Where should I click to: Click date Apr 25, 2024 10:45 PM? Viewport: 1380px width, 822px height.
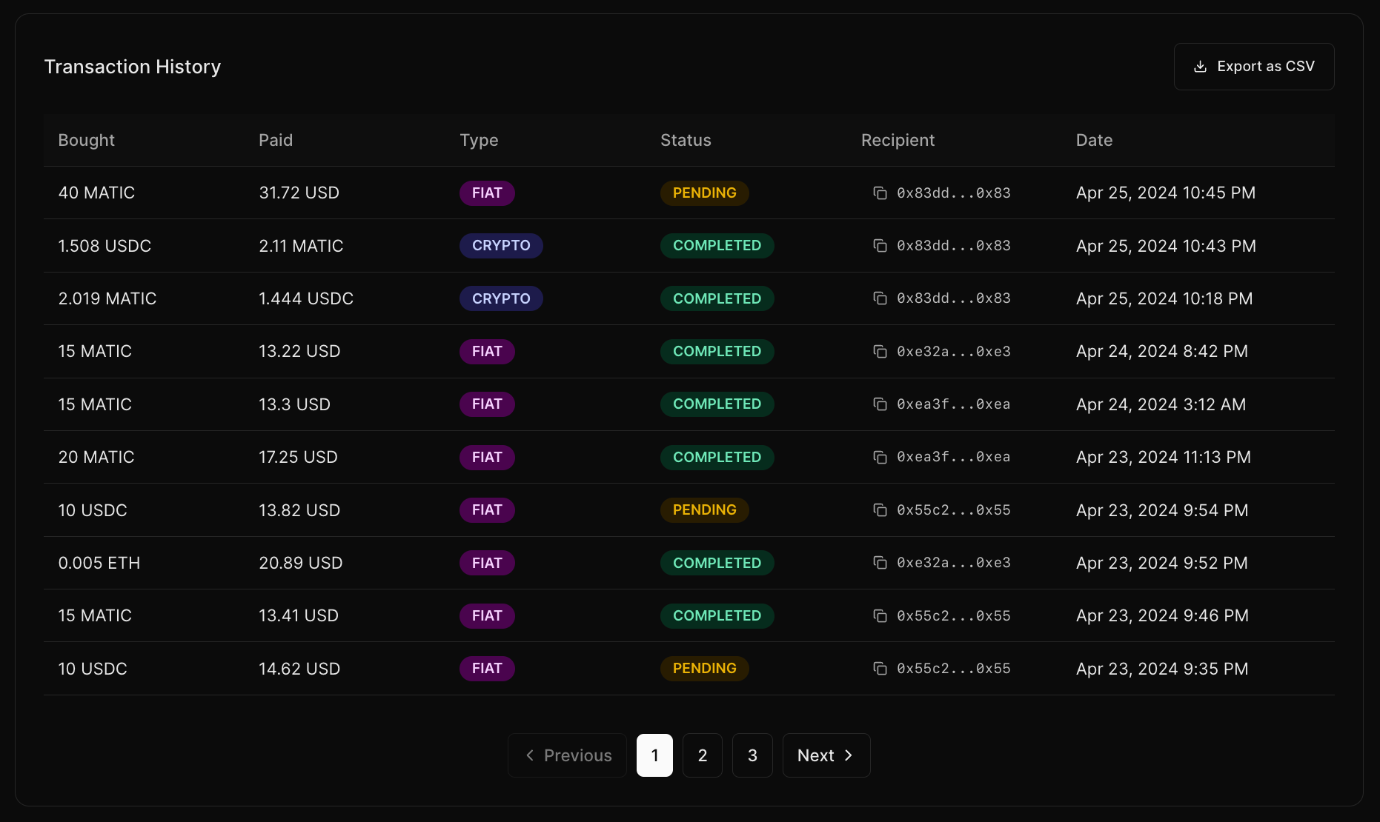click(x=1166, y=193)
